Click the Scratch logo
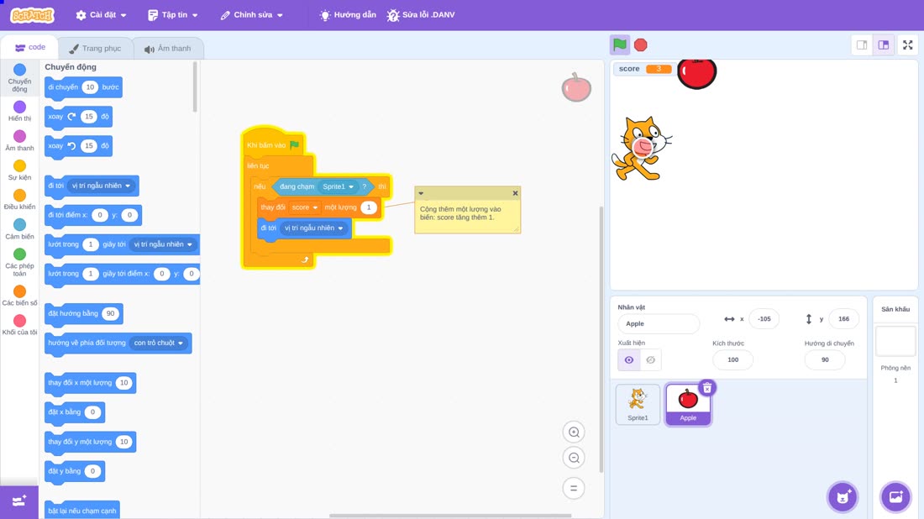Viewport: 924px width, 519px height. click(33, 15)
